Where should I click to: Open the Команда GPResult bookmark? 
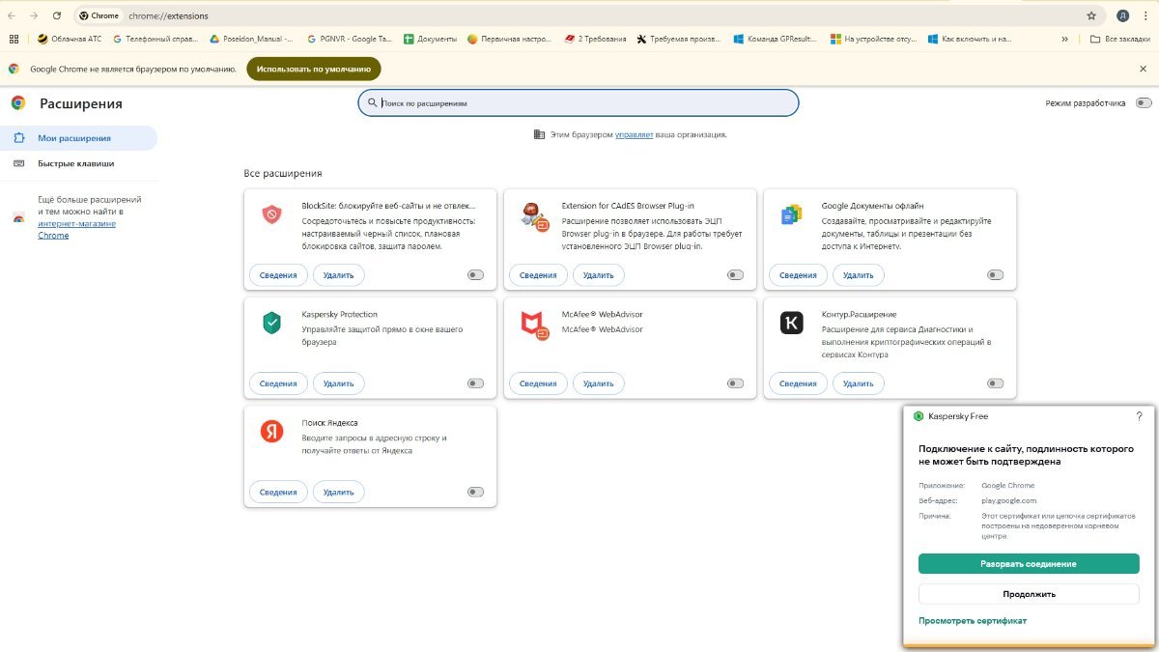point(775,40)
